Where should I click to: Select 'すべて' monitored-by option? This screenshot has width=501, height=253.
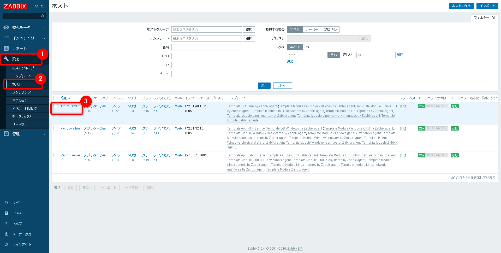tap(295, 30)
